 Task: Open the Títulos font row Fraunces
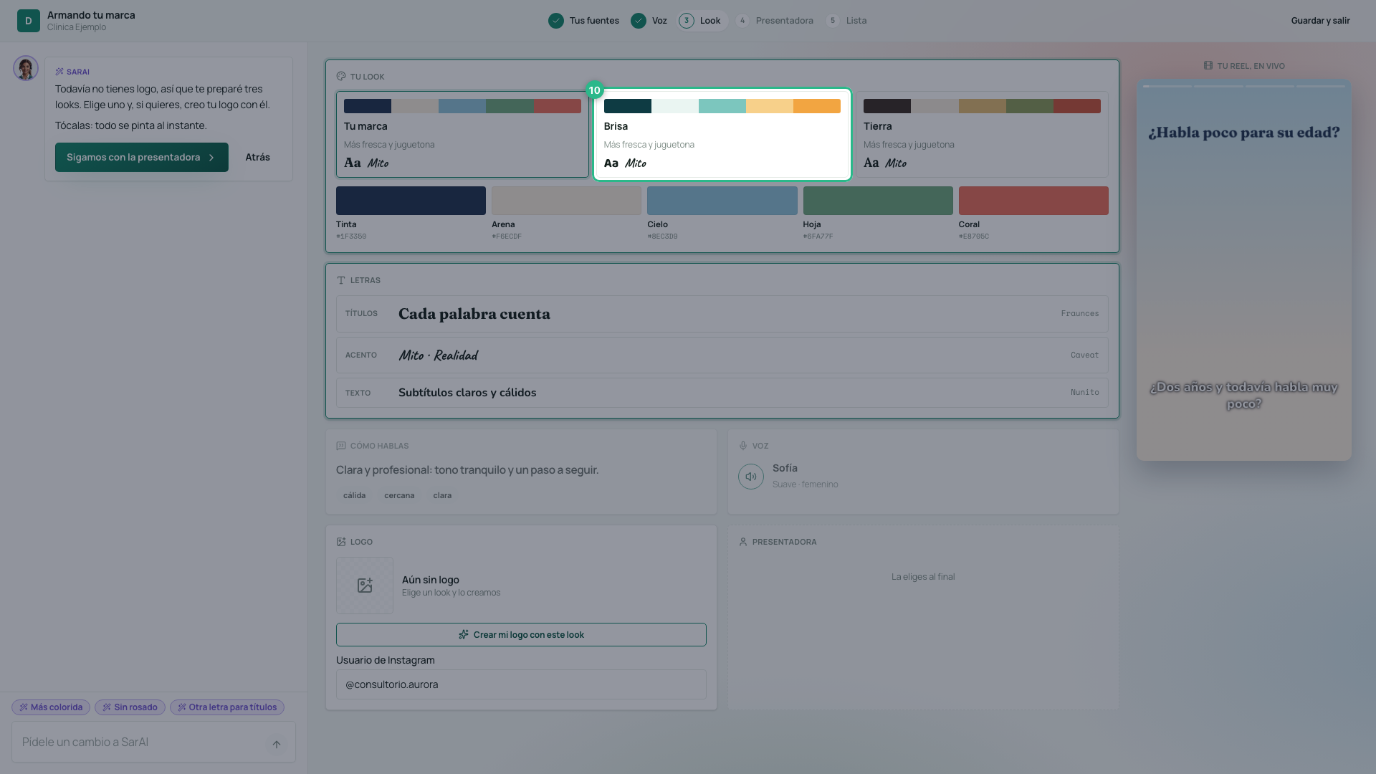[x=722, y=314]
